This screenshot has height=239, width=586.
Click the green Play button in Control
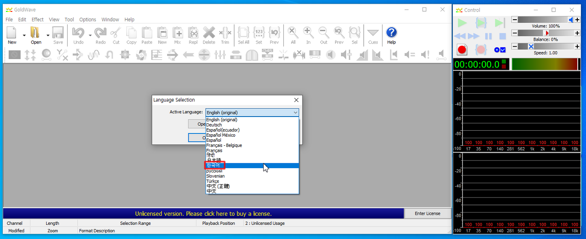click(462, 23)
